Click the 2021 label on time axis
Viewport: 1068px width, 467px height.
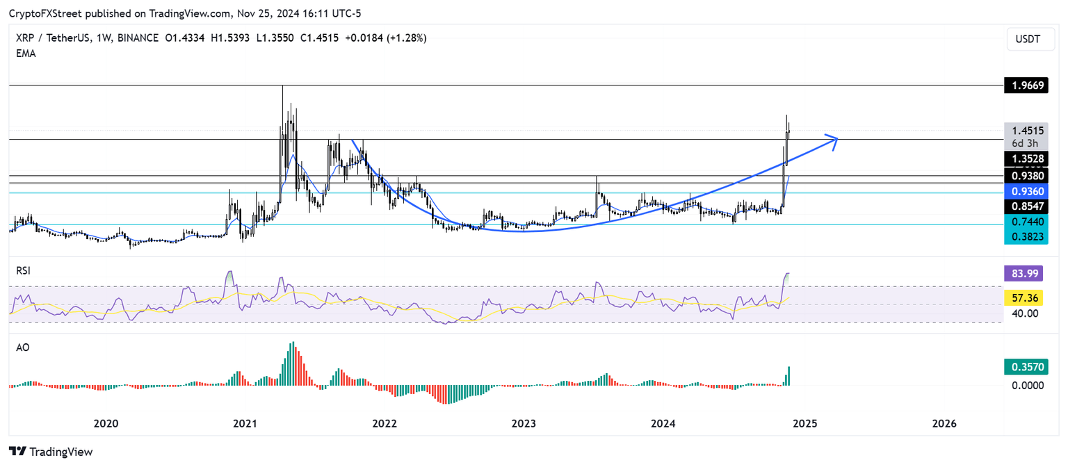245,423
